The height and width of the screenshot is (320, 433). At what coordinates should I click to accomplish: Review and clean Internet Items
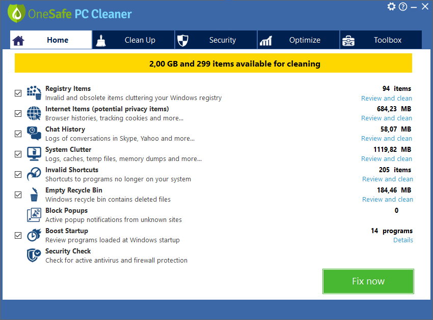click(x=387, y=118)
